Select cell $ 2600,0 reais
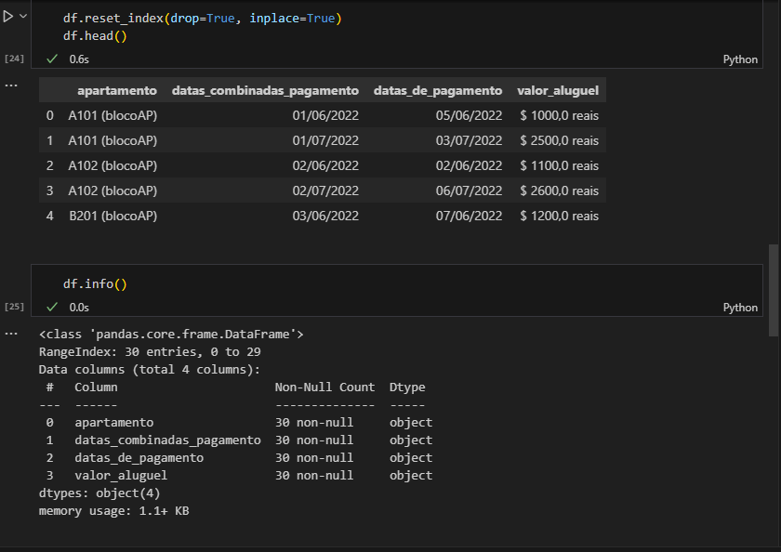The height and width of the screenshot is (552, 781). (x=560, y=191)
